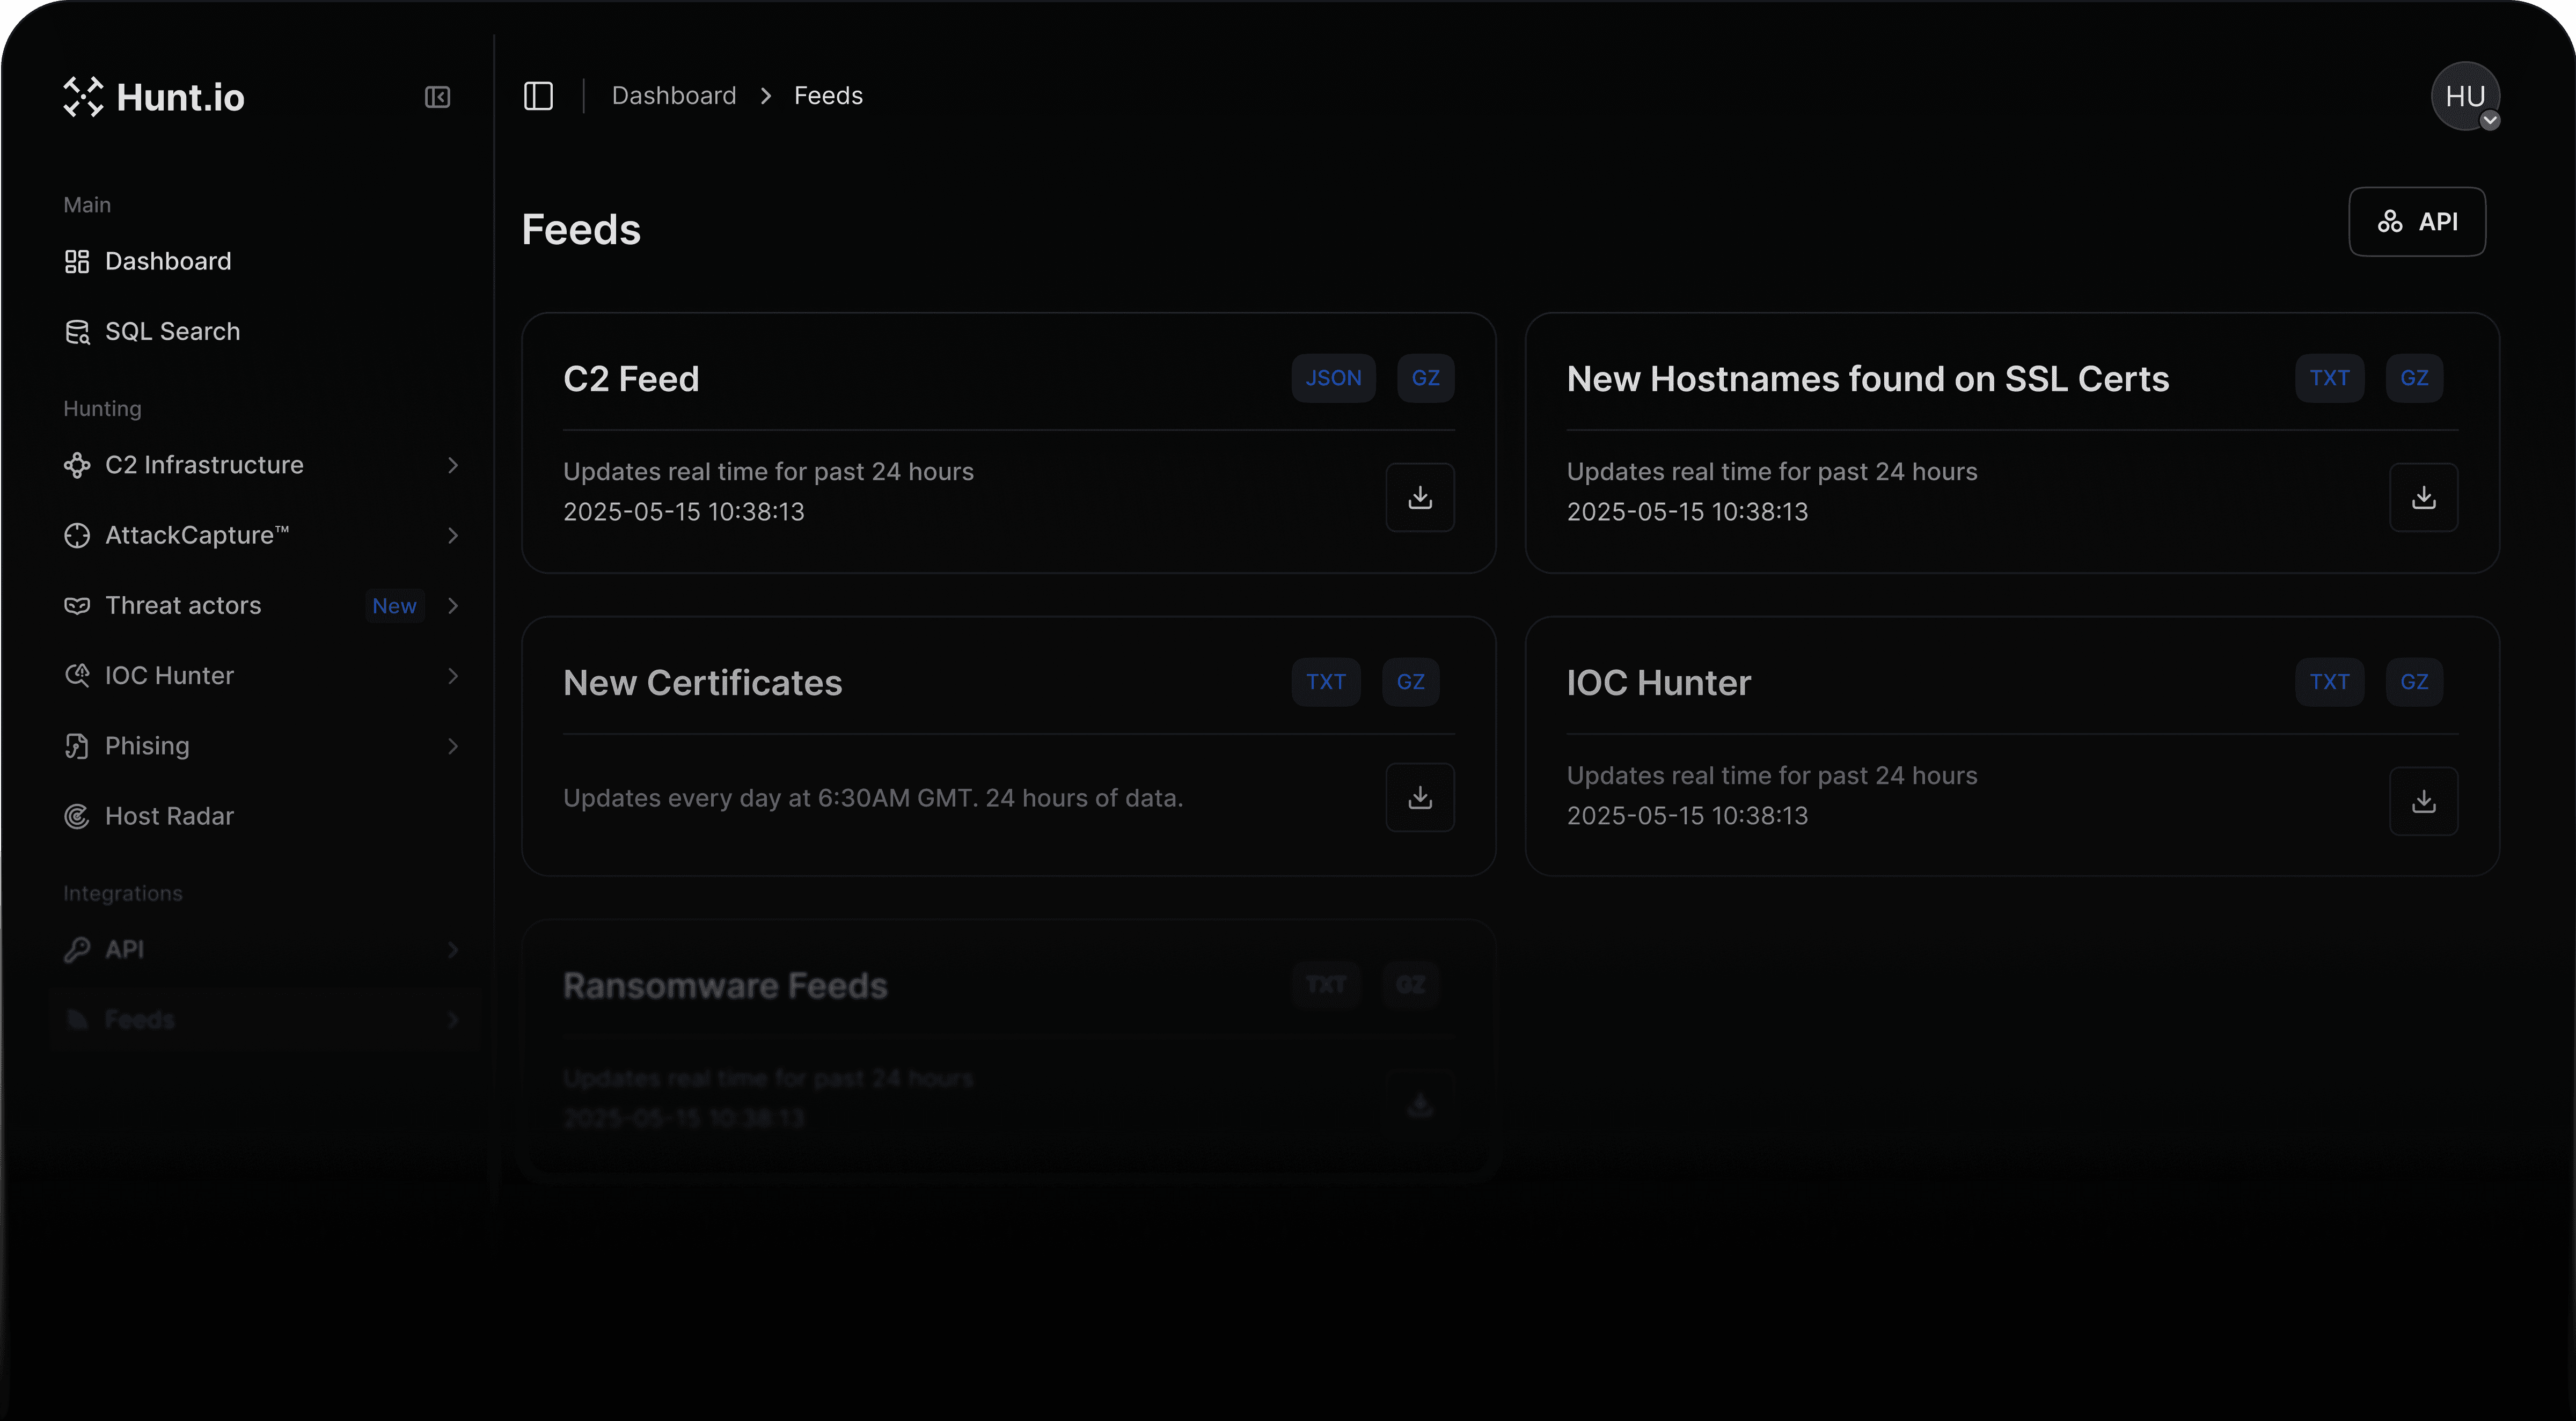Screen dimensions: 2576x1421
Task: Open SQL Search in sidebar
Action: [x=172, y=331]
